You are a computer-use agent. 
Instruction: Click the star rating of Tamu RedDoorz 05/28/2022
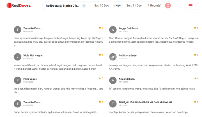pos(101,102)
